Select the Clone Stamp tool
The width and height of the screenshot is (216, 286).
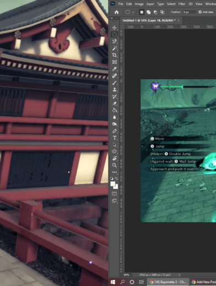114,90
